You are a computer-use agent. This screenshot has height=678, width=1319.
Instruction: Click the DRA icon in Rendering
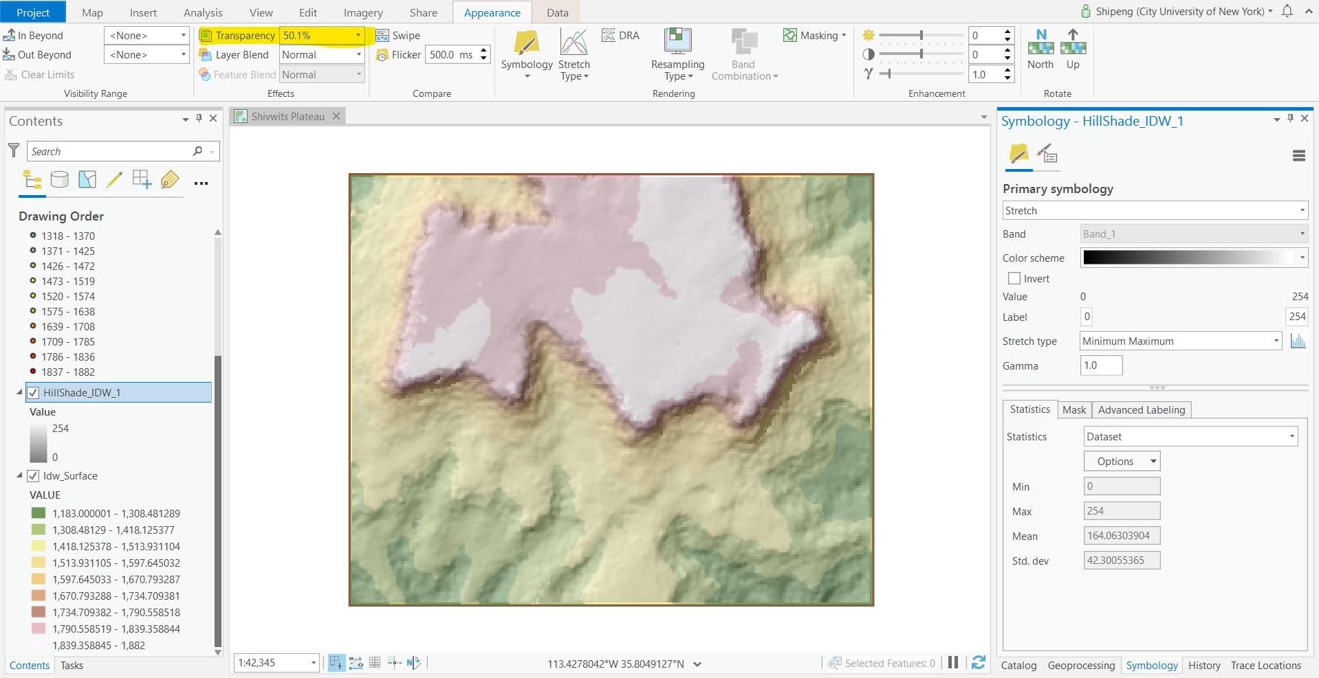click(x=609, y=36)
